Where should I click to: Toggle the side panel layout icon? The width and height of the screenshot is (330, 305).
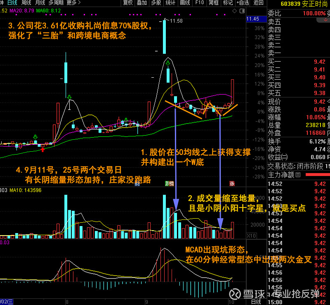click(242, 11)
